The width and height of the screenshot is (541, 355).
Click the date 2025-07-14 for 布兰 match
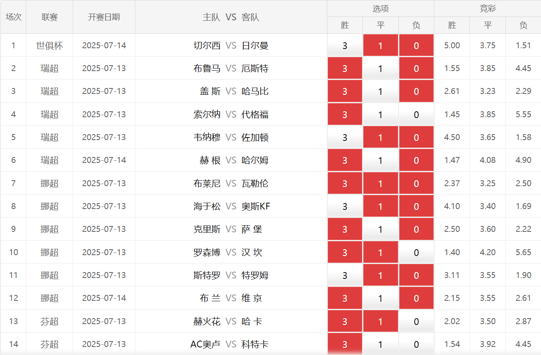(104, 298)
